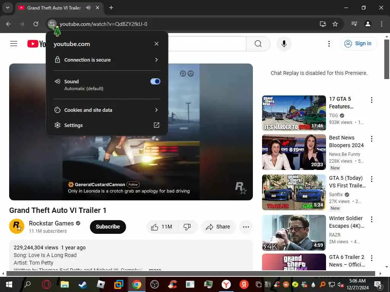Mute the tab using its speaker icon
This screenshot has height=292, width=390.
[88, 8]
